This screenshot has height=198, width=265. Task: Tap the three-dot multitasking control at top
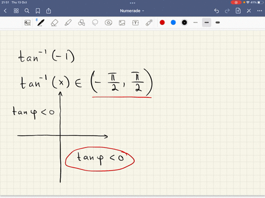[x=132, y=3]
